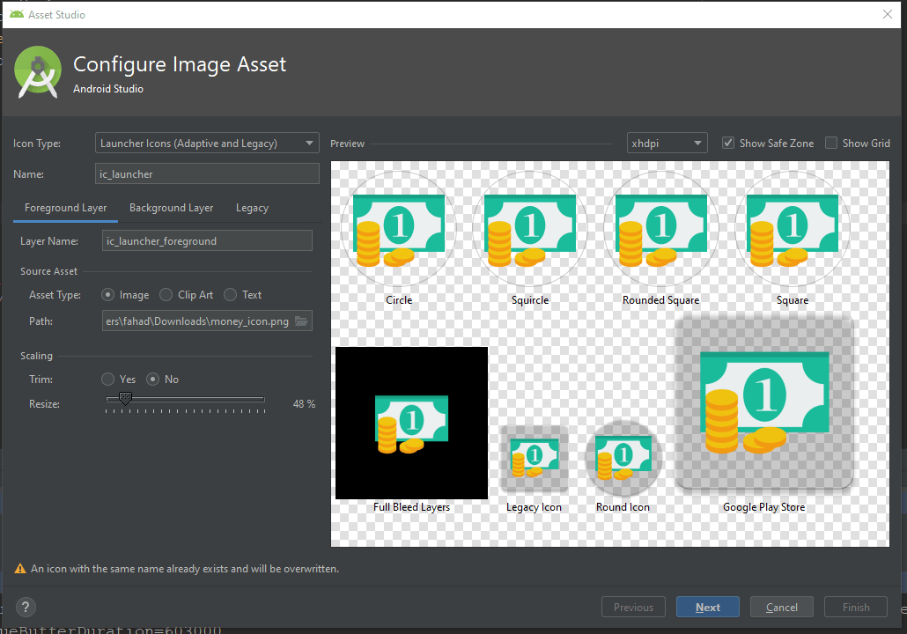Screen dimensions: 907x634
Task: Click the 'Circle' label under preview
Action: tap(399, 299)
